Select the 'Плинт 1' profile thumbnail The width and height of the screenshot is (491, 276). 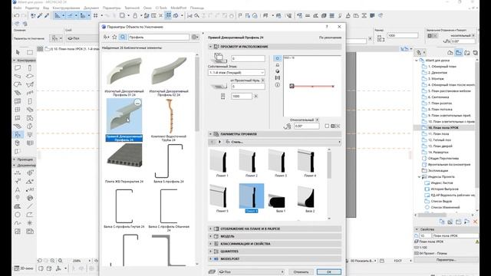pyautogui.click(x=222, y=163)
